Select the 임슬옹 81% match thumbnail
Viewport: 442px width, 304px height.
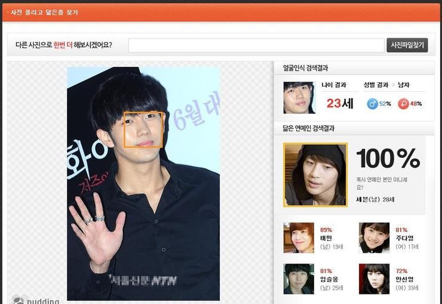pos(298,278)
